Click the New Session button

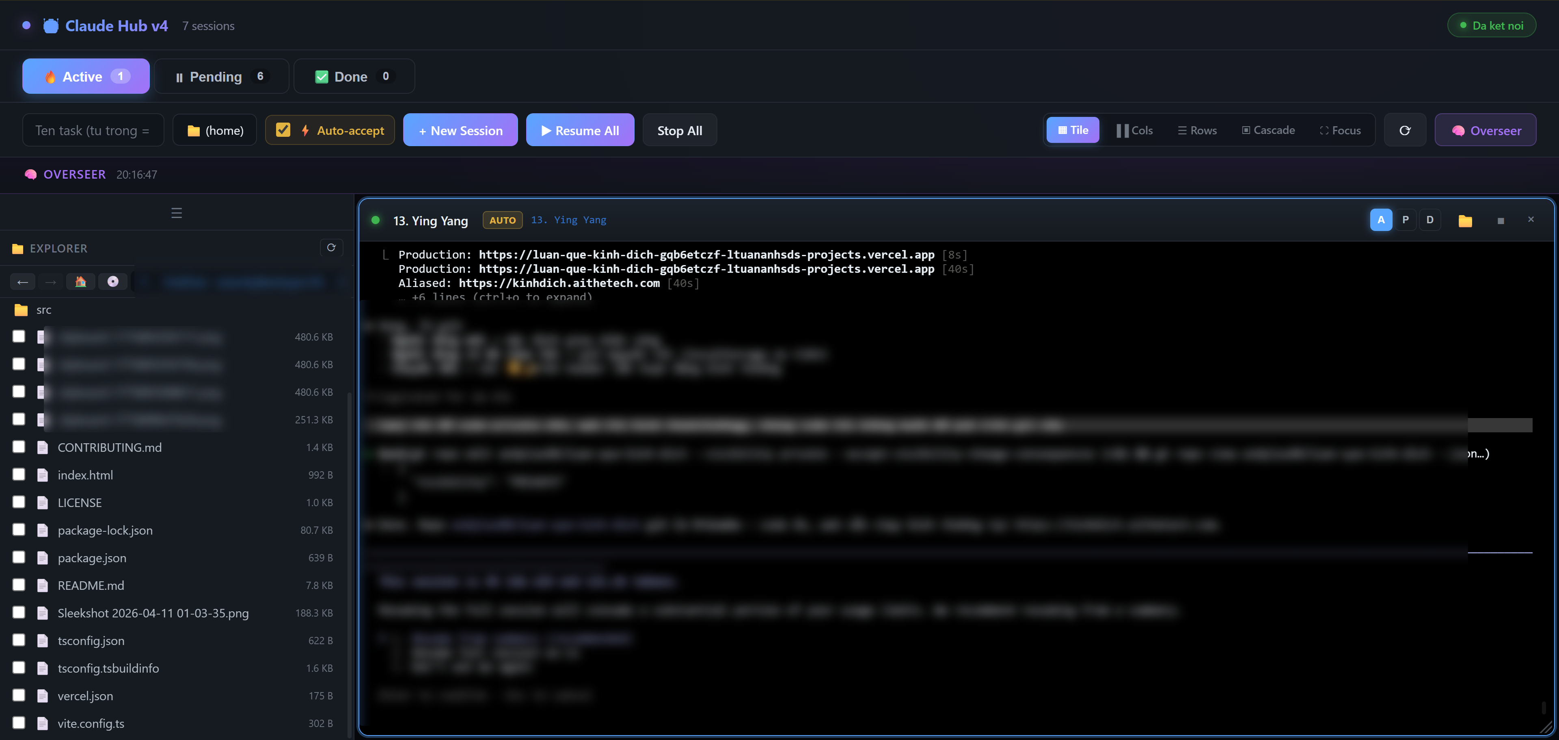pos(460,130)
